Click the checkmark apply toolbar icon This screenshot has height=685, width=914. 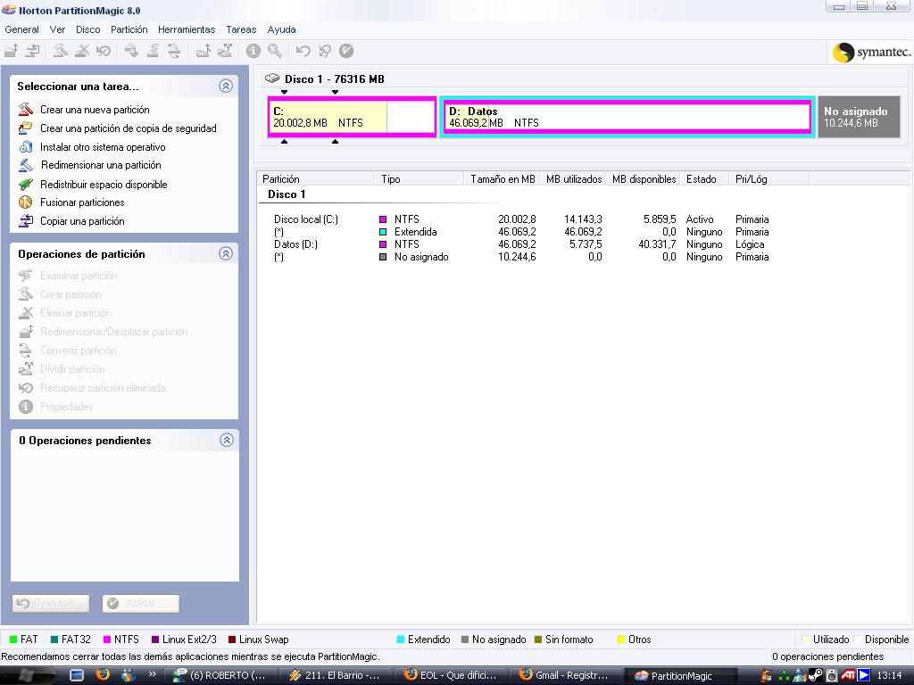(346, 52)
